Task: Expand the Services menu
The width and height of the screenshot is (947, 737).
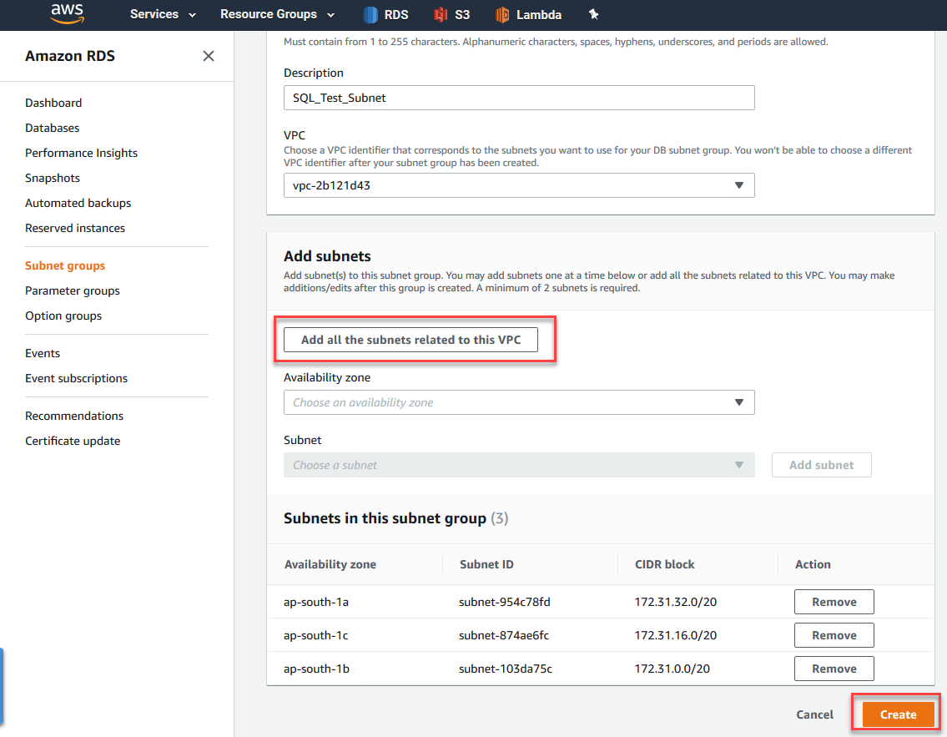Action: coord(163,14)
